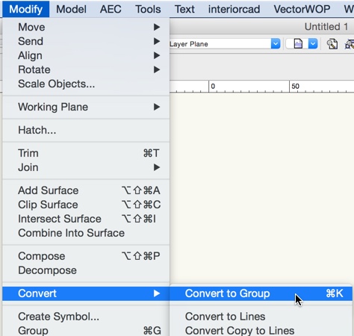Open the AEC menu in menu bar
Image resolution: width=354 pixels, height=336 pixels.
(x=111, y=9)
